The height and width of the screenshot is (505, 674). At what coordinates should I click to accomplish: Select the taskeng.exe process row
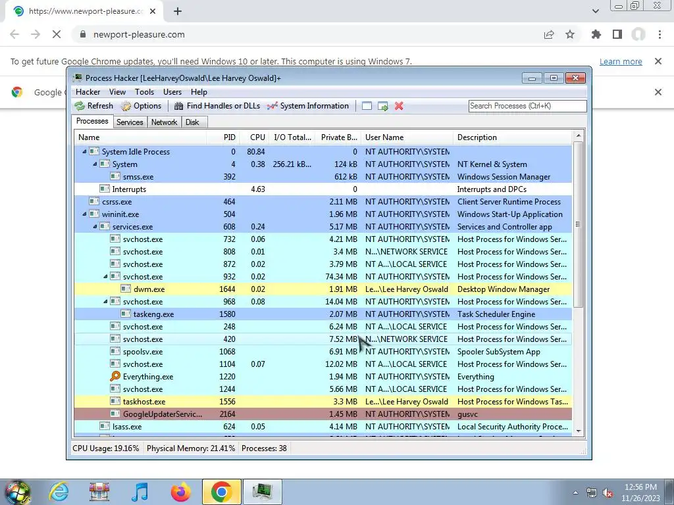(323, 314)
